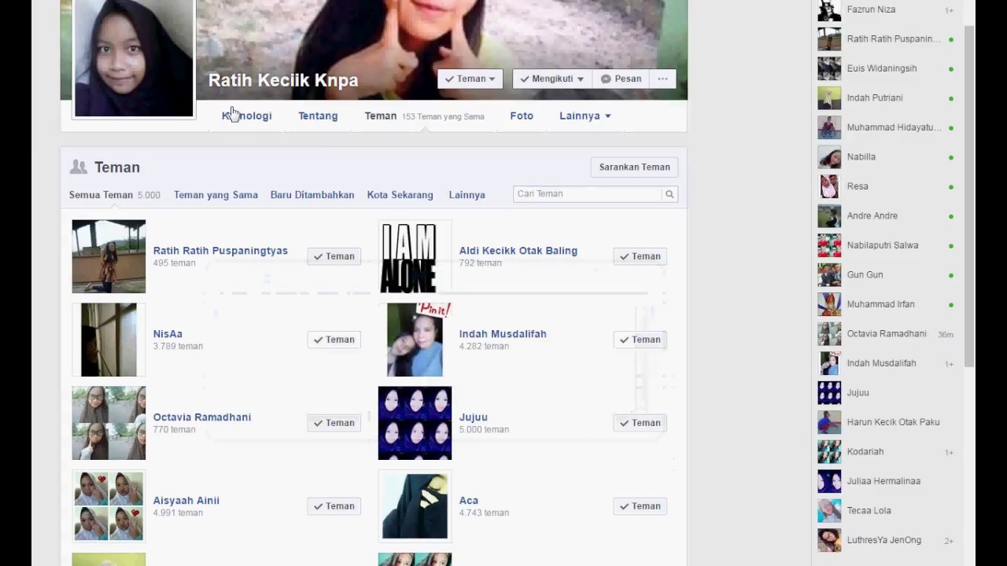Open chat with Indah Putriani
The image size is (1007, 566).
coord(887,97)
